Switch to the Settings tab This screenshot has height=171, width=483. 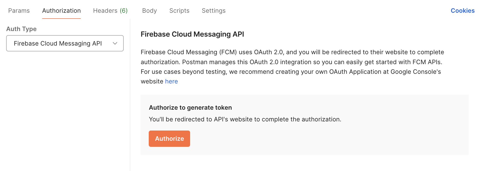pyautogui.click(x=213, y=11)
